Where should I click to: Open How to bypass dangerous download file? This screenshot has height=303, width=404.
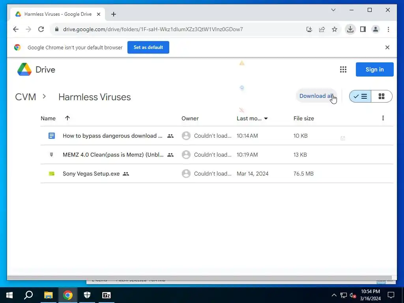(x=112, y=136)
